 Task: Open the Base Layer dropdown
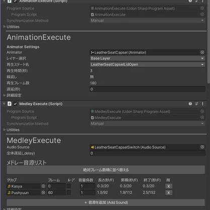tap(147, 58)
